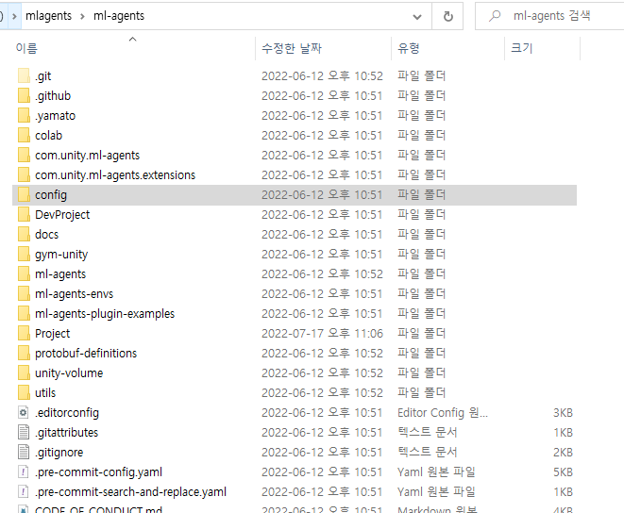Focus the ml-agents 검색 search field

coord(551,16)
